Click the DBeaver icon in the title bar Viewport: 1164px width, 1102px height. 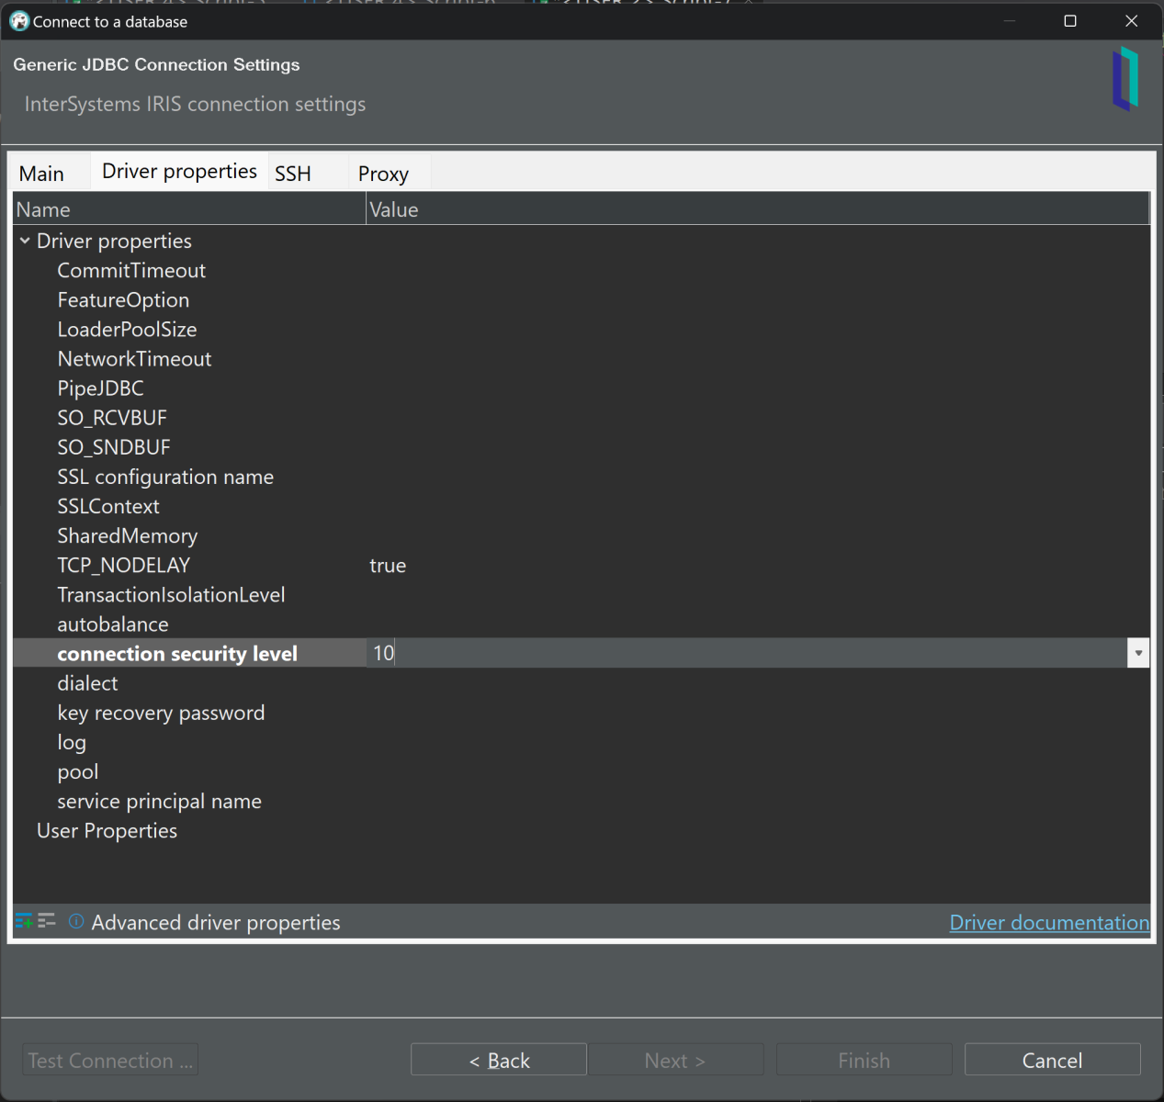tap(18, 21)
